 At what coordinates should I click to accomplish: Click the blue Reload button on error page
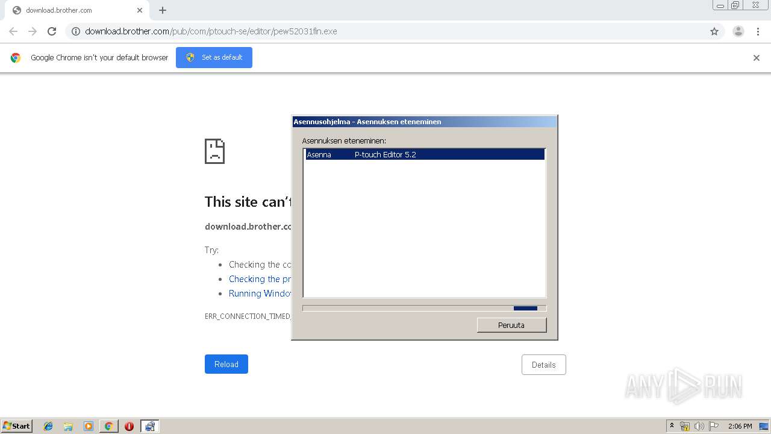(x=226, y=364)
